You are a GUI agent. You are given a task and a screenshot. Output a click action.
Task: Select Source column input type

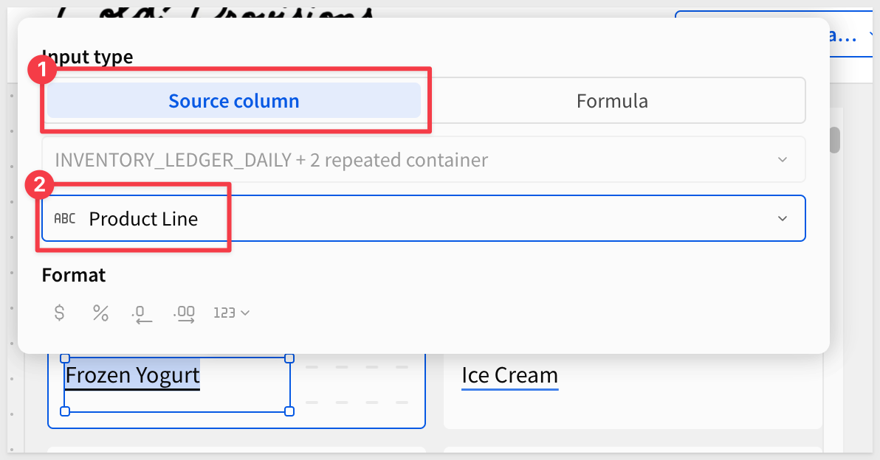click(234, 101)
